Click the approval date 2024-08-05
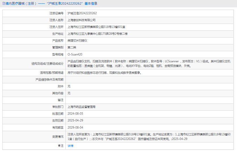Screen dimensions: 237x151 [x=75, y=113]
